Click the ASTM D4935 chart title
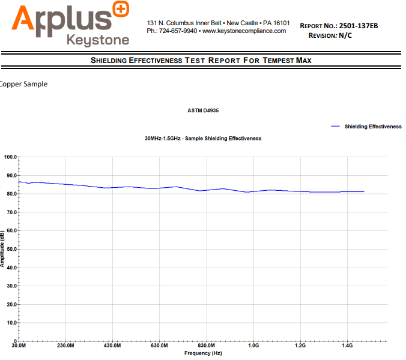Image resolution: width=406 pixels, height=360 pixels. [203, 111]
